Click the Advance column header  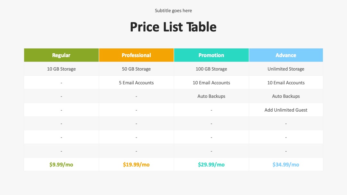286,55
